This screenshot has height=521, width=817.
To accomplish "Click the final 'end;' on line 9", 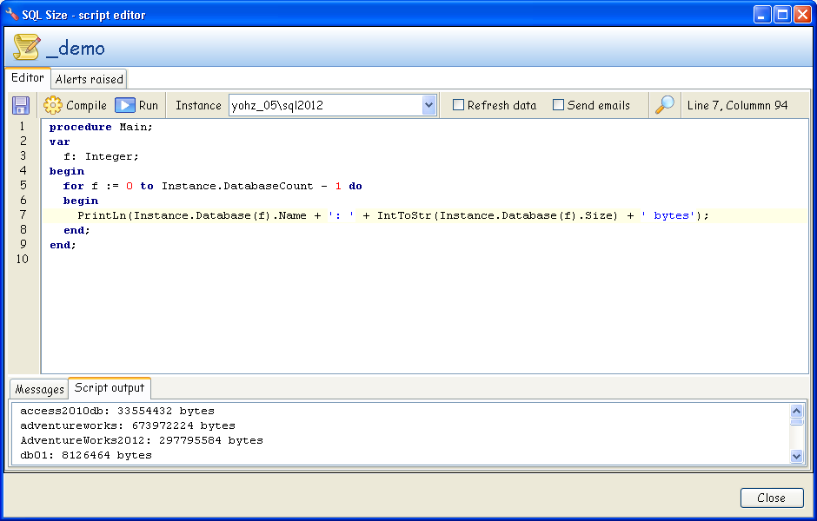I will pos(63,245).
